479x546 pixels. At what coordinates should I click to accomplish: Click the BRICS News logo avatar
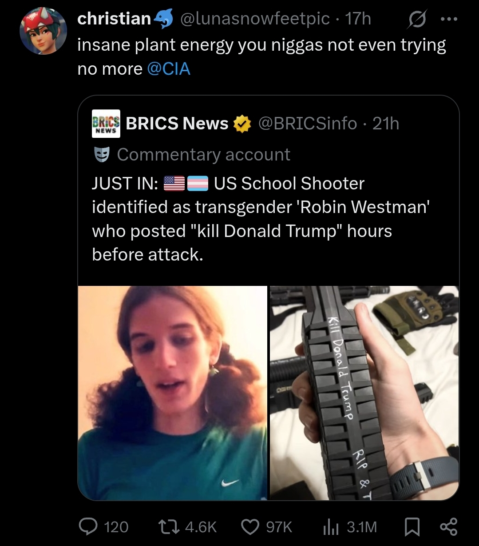106,123
